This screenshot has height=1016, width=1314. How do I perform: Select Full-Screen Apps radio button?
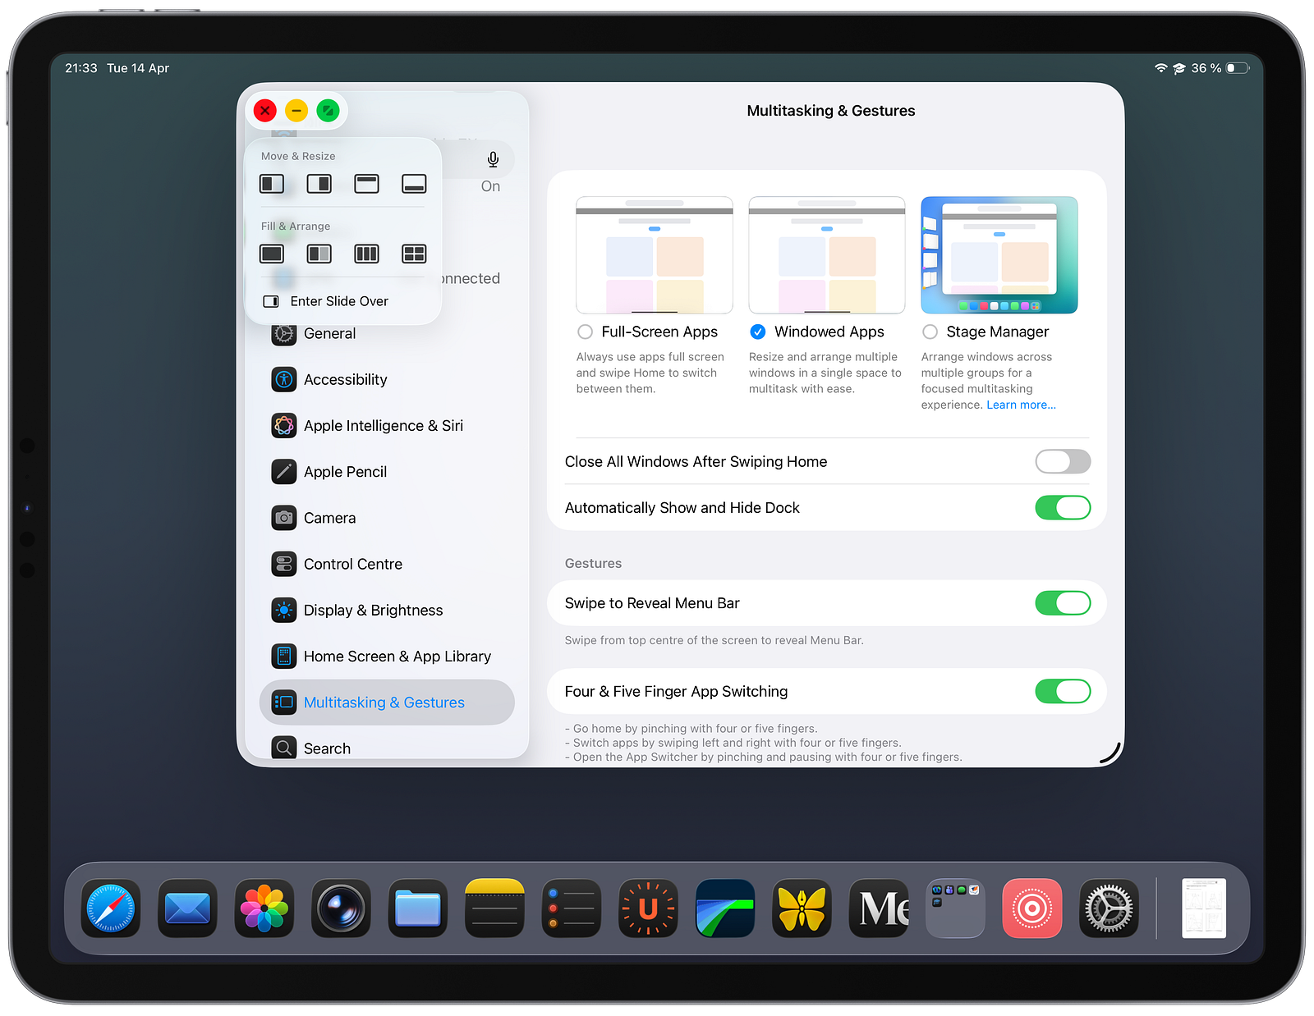585,332
